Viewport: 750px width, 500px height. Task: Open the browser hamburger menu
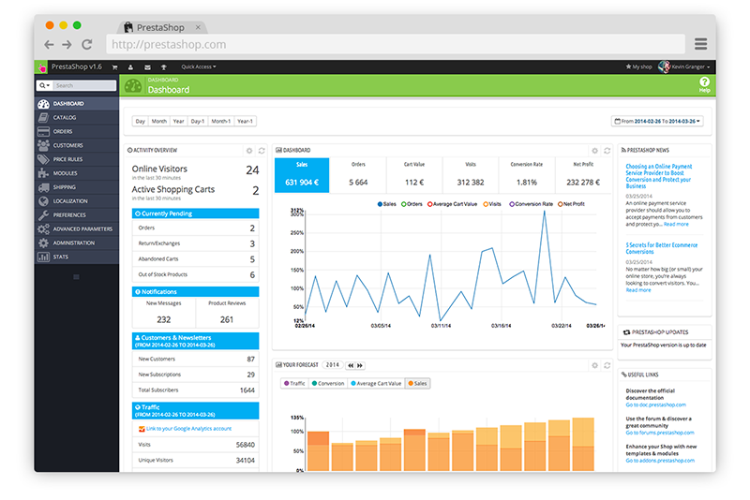pos(700,44)
